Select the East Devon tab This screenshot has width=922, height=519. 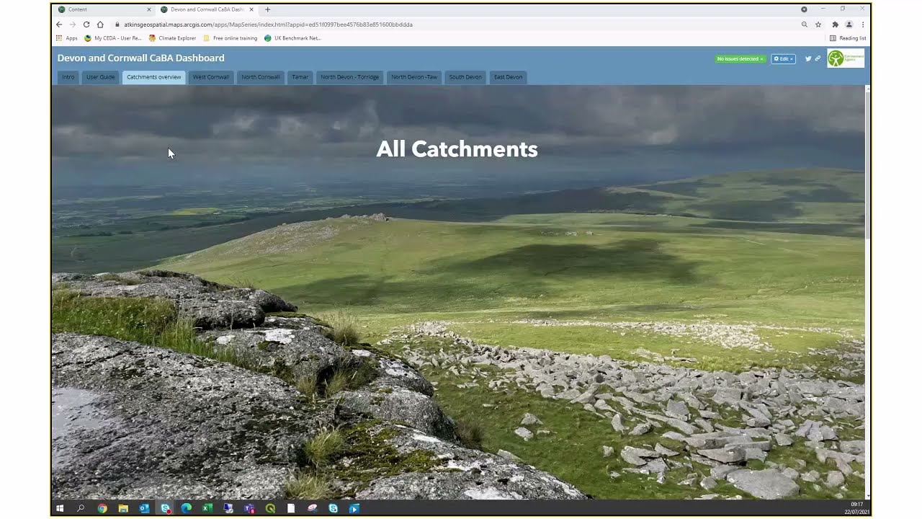[x=509, y=77]
